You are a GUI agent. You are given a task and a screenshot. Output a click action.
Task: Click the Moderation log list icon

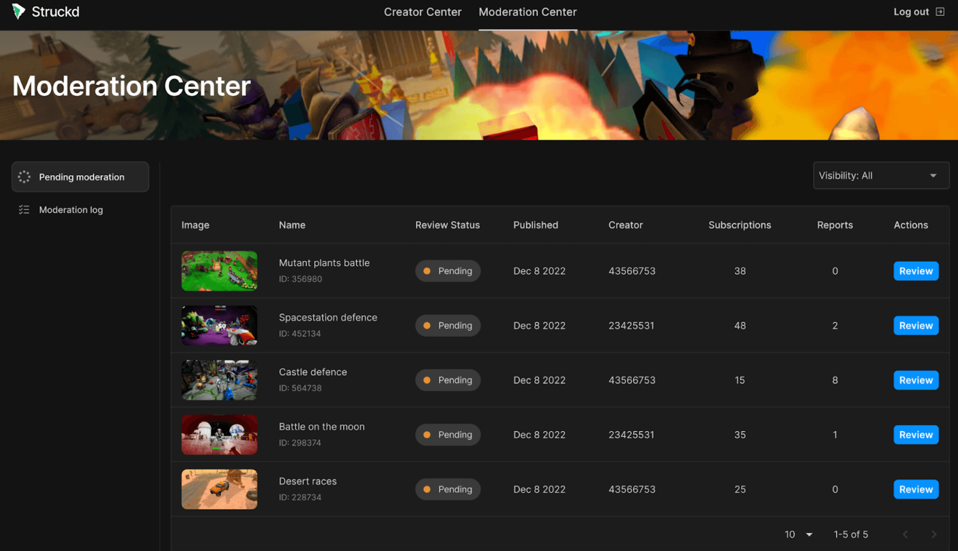coord(24,210)
